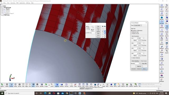Open the Type 4 Lines Shell dropdown

click(x=138, y=25)
